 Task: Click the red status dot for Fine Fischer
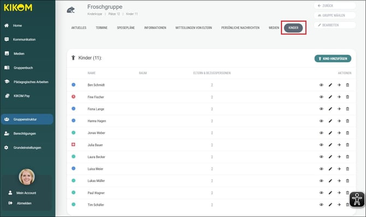click(x=73, y=96)
